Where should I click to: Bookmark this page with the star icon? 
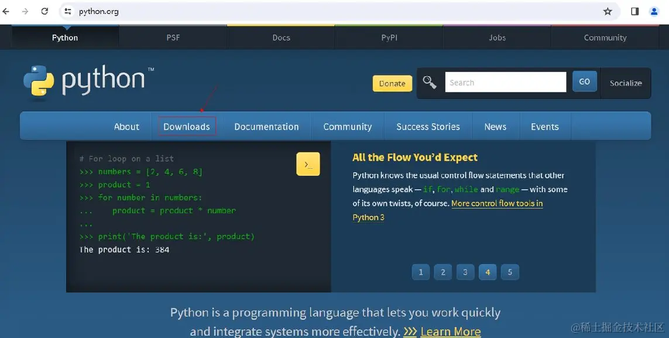[x=608, y=12]
